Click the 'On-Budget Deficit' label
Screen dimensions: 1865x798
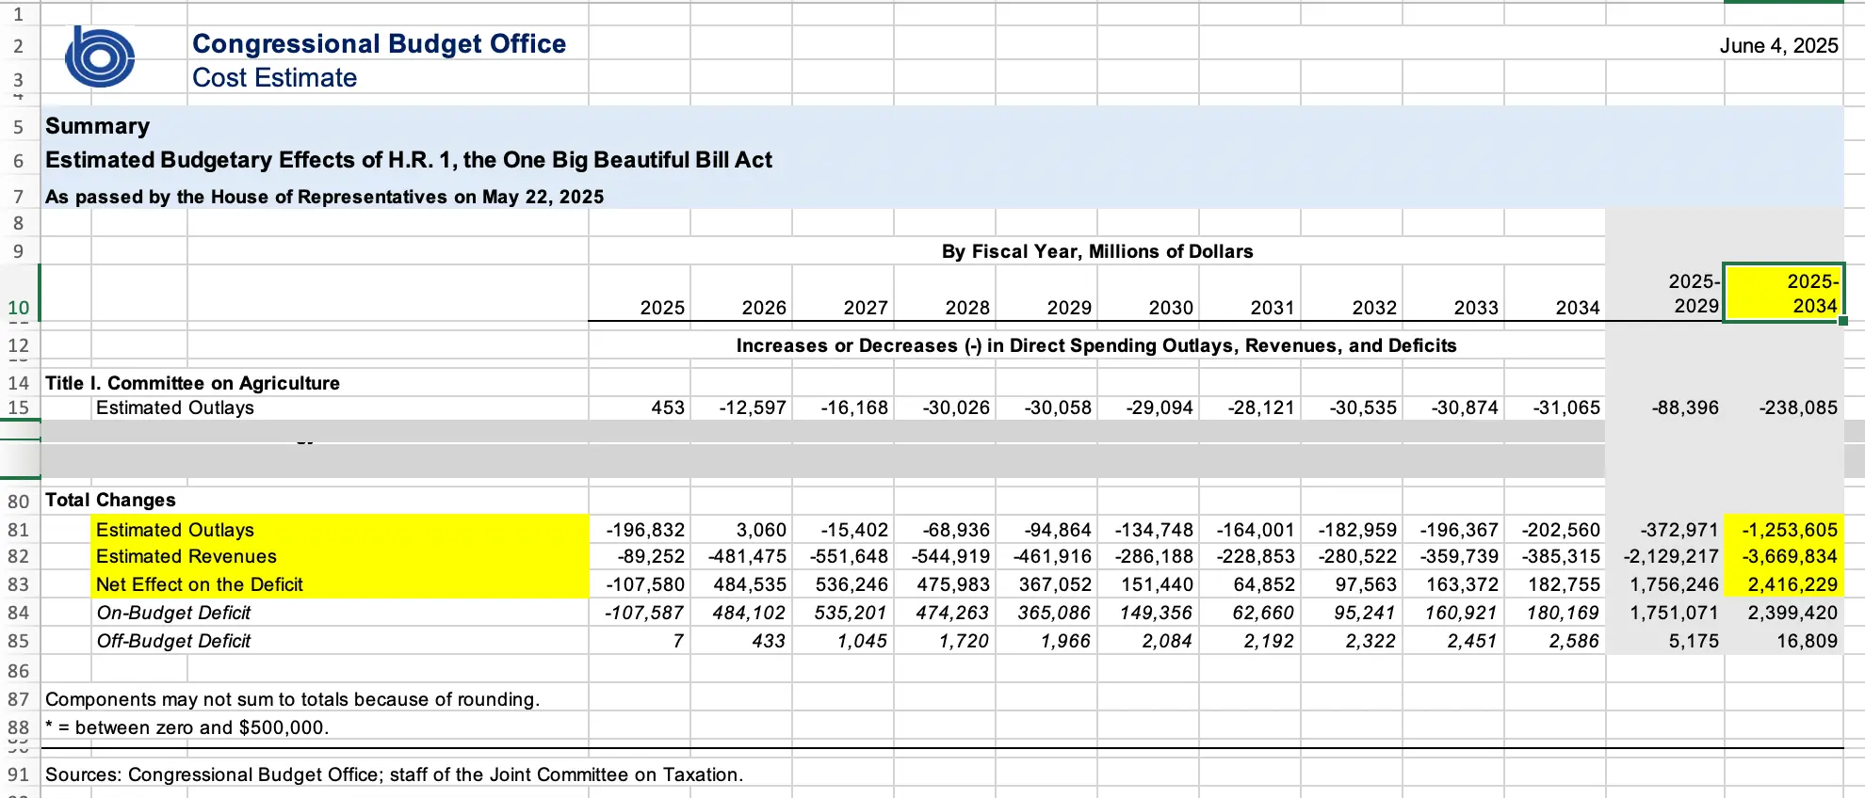click(x=173, y=613)
